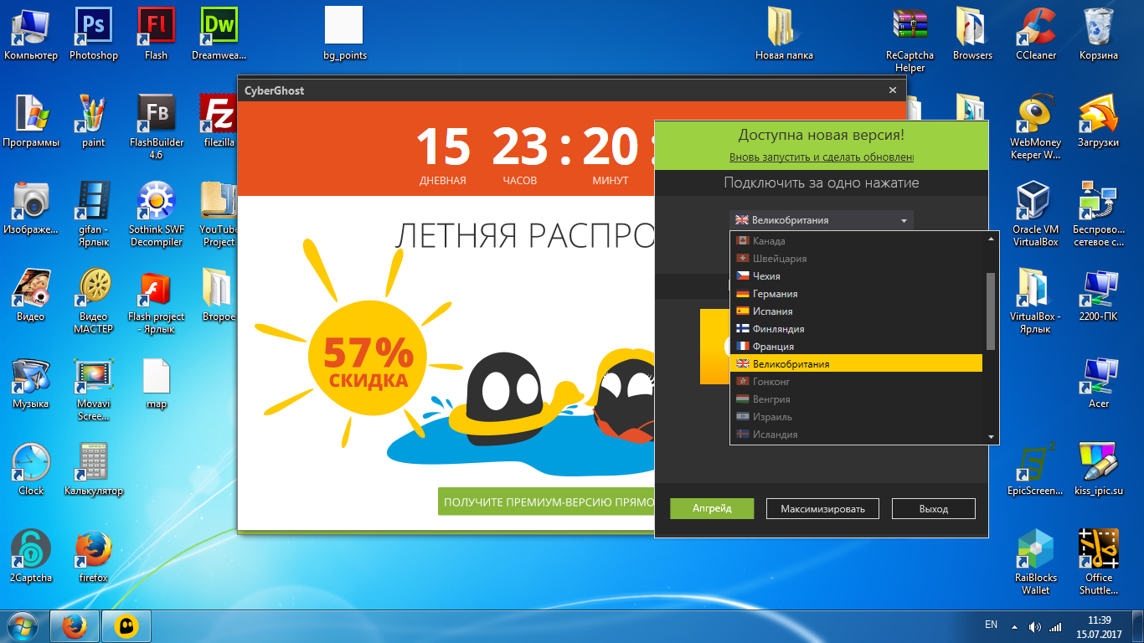Open the RaiBlocks Wallet shortcut
The height and width of the screenshot is (643, 1144).
(x=1036, y=562)
